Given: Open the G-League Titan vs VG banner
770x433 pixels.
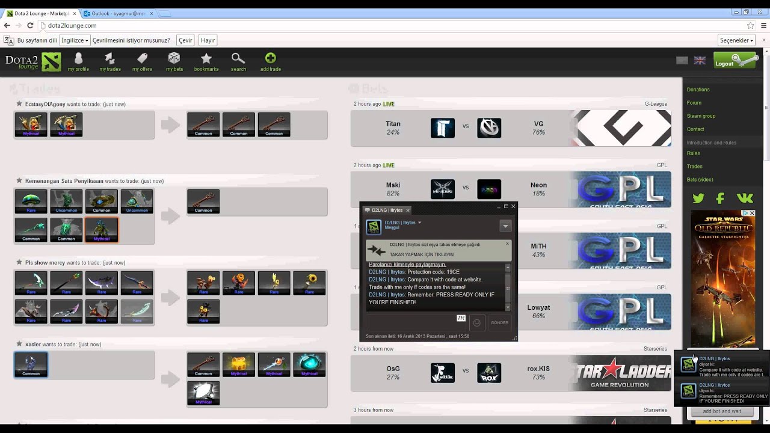Looking at the screenshot, I should [620, 127].
